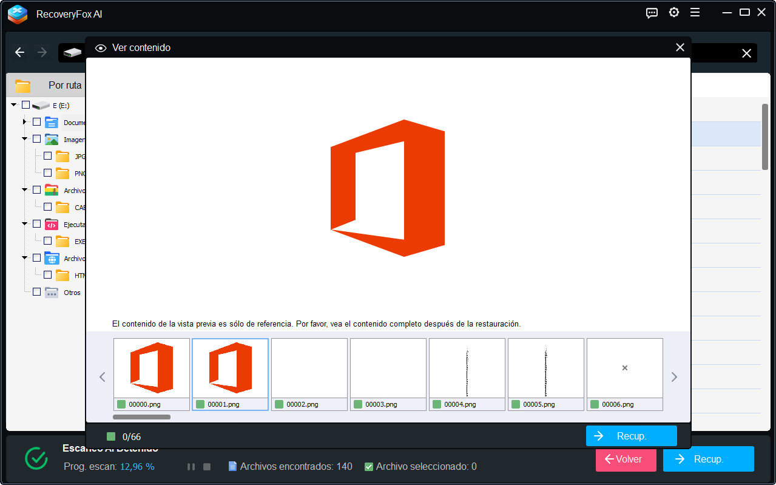The width and height of the screenshot is (776, 485).
Task: Collapse the E (E:) drive tree node
Action: [x=14, y=105]
